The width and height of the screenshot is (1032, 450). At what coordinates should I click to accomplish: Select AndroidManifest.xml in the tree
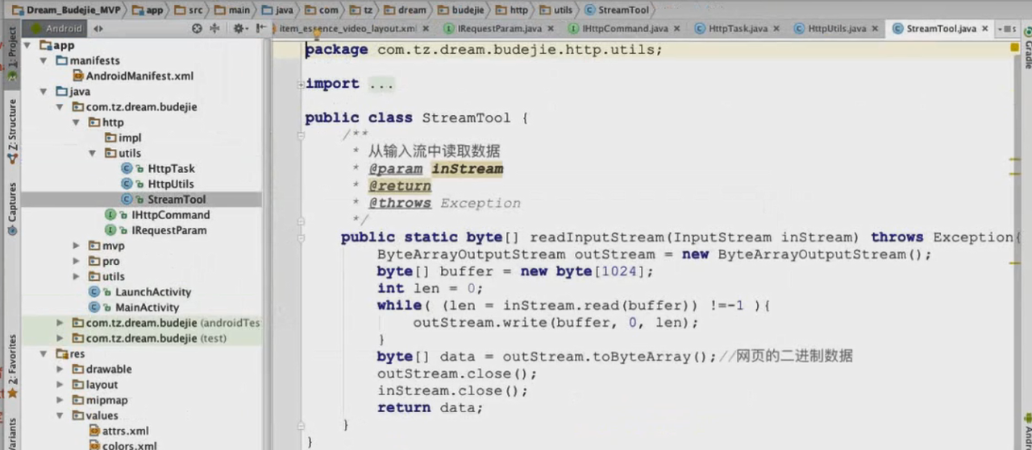point(133,76)
